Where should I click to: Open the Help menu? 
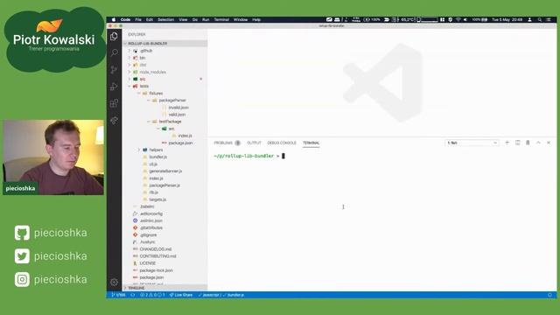(x=256, y=19)
